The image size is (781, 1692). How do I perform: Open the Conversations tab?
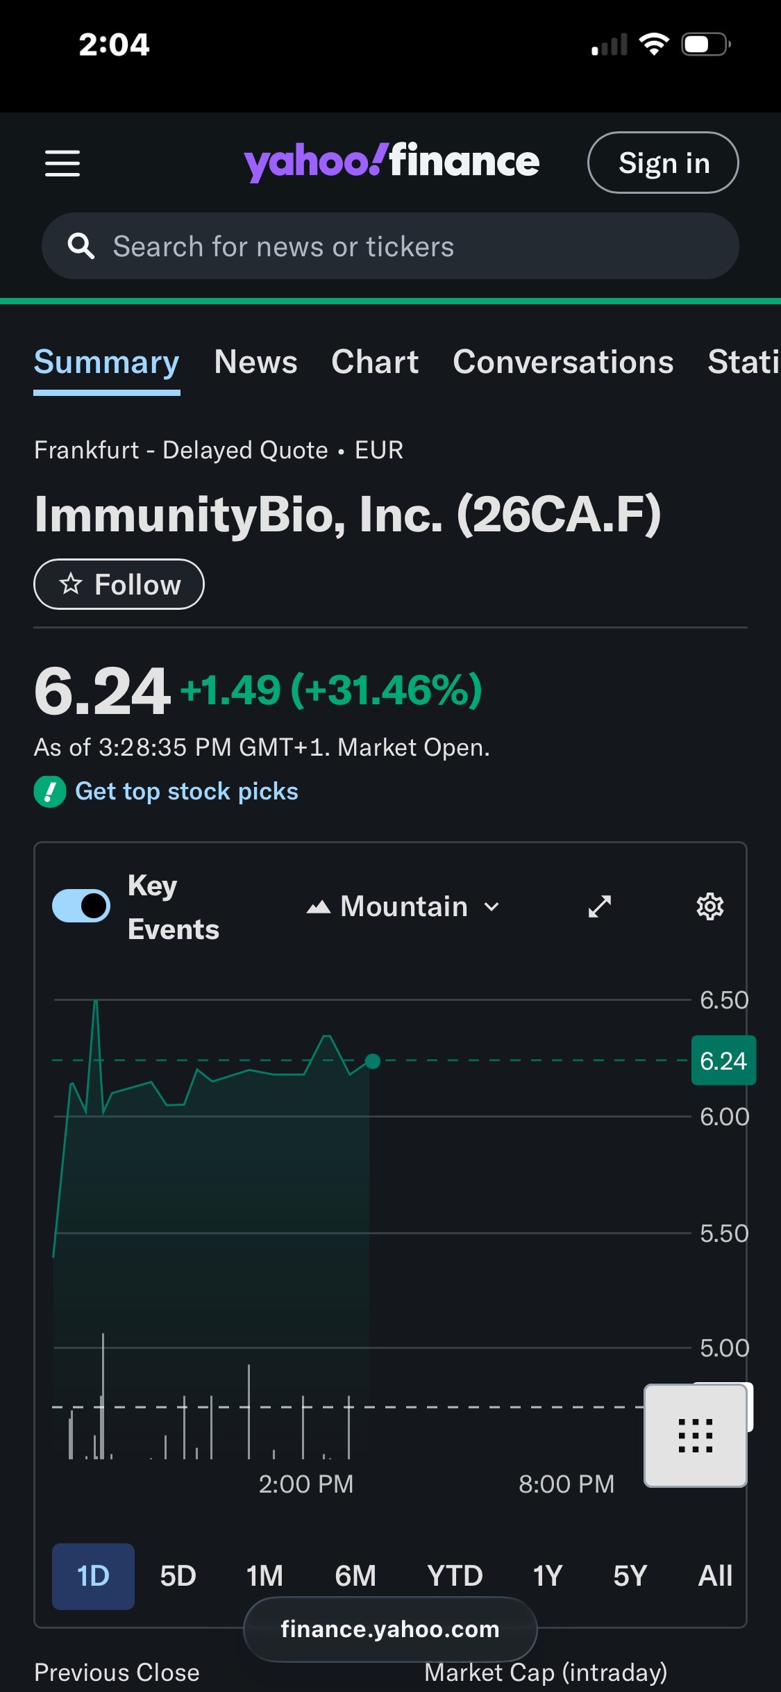563,362
